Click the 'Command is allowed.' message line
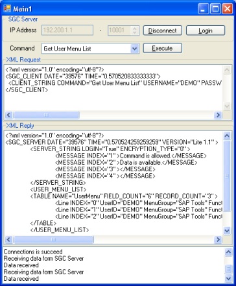236x286 pixels. pyautogui.click(x=131, y=156)
